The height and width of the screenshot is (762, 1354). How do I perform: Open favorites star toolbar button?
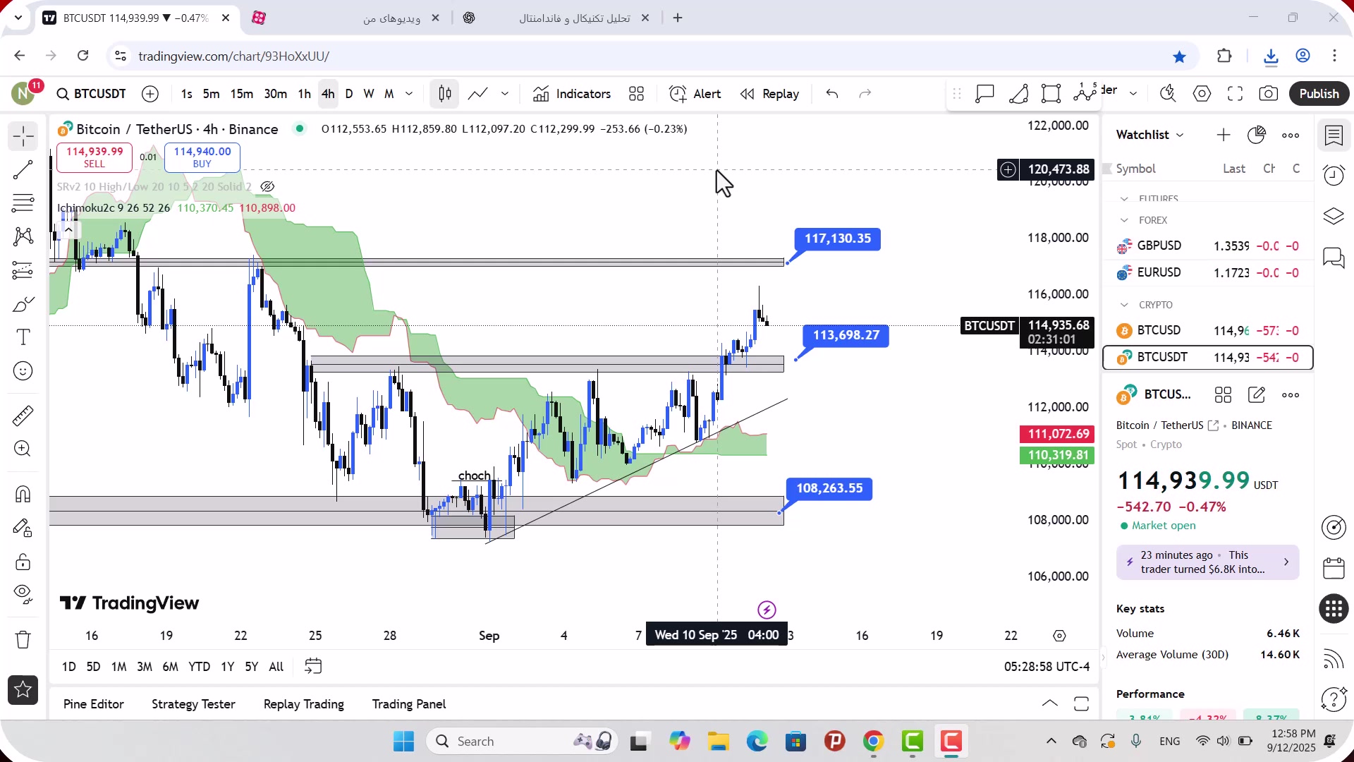(23, 690)
